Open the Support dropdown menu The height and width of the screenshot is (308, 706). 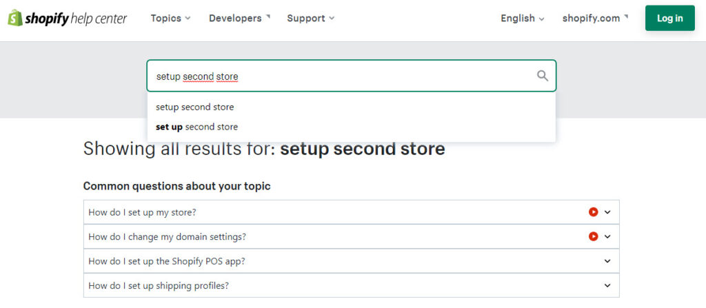(310, 19)
